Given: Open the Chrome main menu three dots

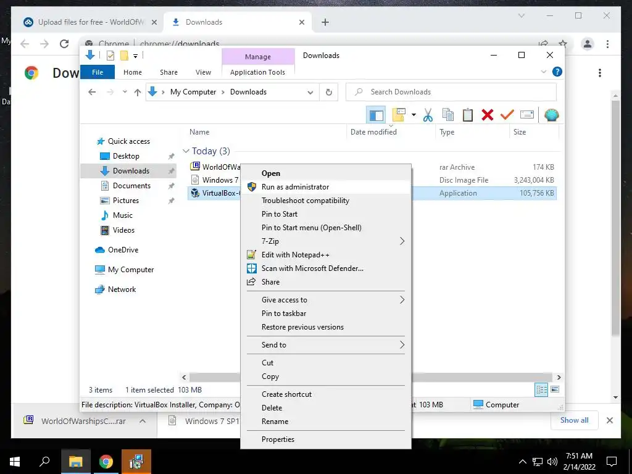Looking at the screenshot, I should click(x=607, y=44).
